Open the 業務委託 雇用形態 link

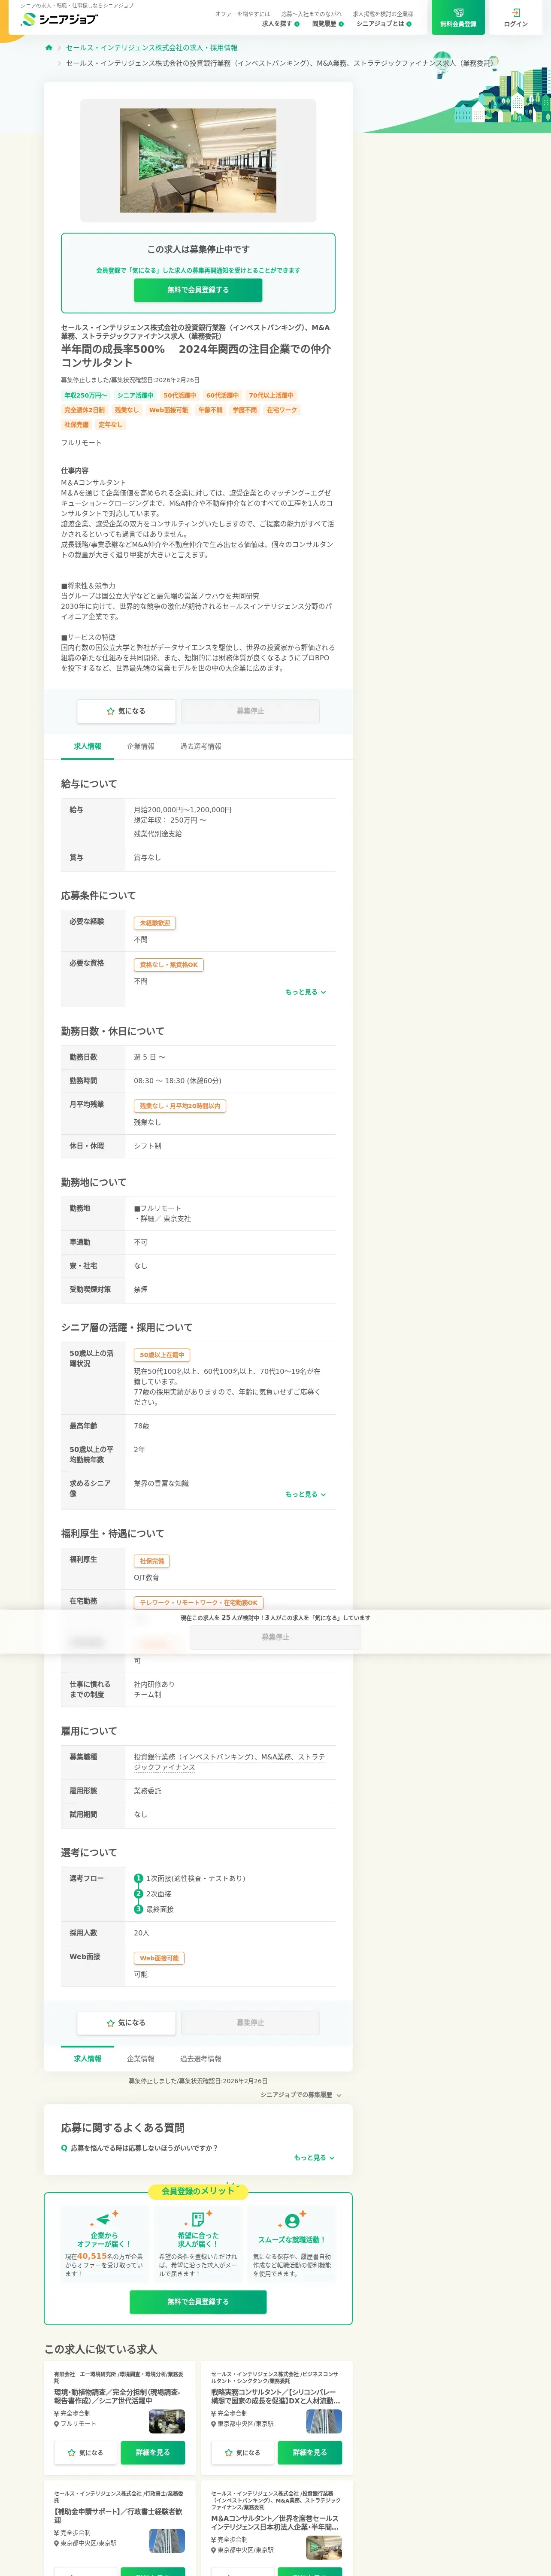pyautogui.click(x=148, y=1791)
